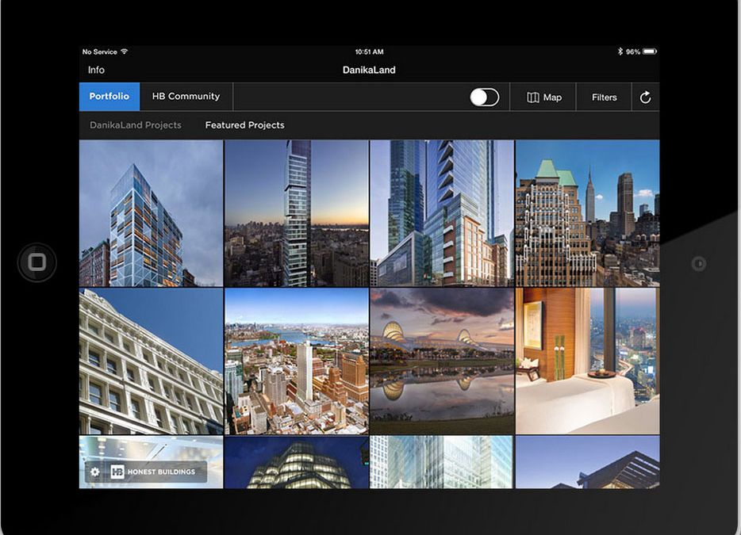Flip the toggle switch beside Map
741x535 pixels.
point(485,97)
